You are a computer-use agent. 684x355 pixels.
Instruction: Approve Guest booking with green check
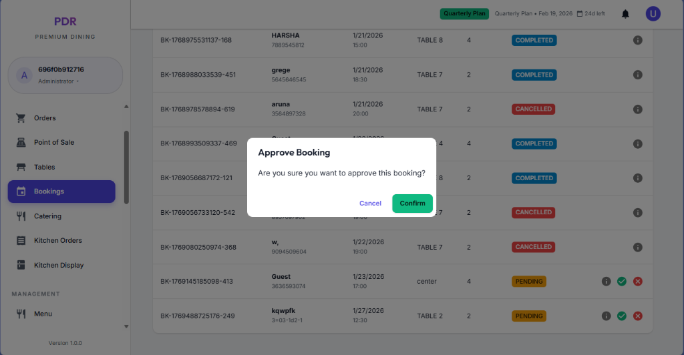[622, 282]
